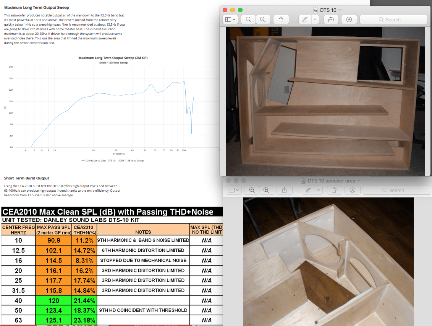This screenshot has height=326, width=432.
Task: Rotate image in DTS 10 window
Action: 331,20
